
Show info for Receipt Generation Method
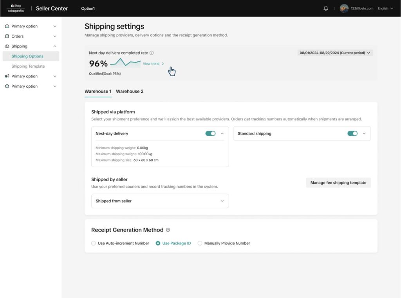click(168, 230)
